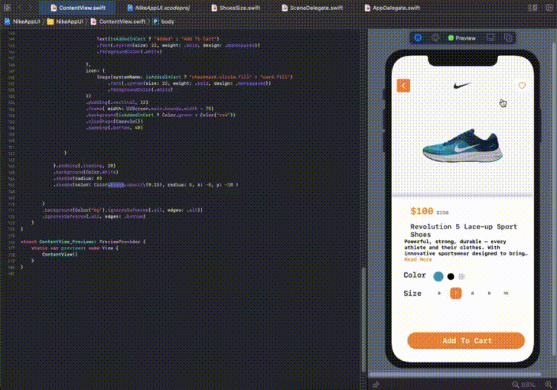Go back with editor history left arrow

(20, 8)
